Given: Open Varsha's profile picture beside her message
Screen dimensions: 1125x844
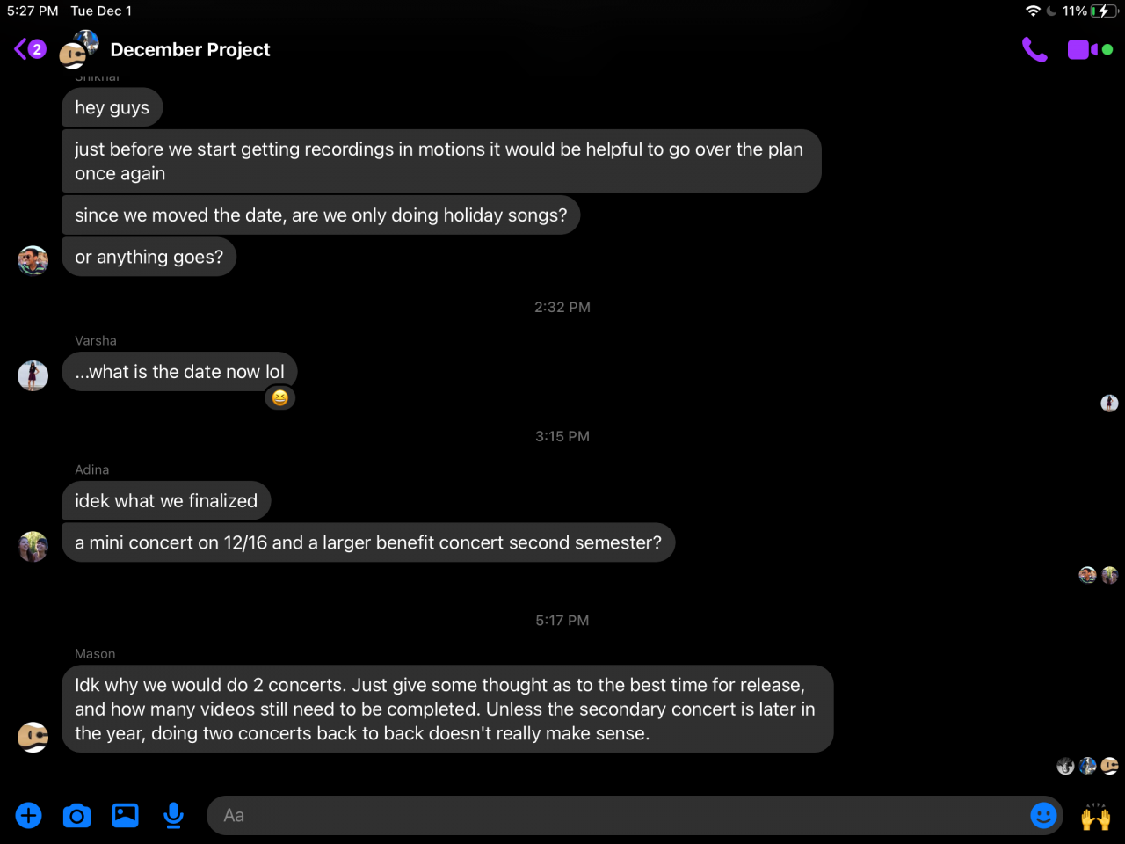Looking at the screenshot, I should (x=33, y=375).
